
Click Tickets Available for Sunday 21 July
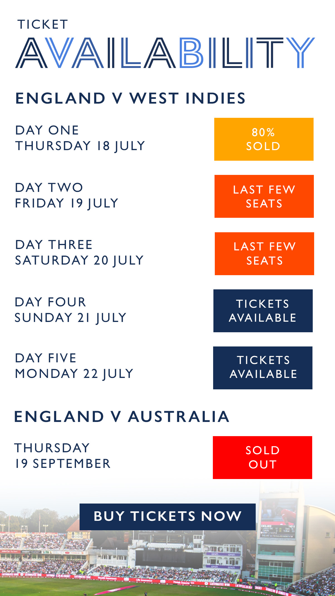(263, 311)
